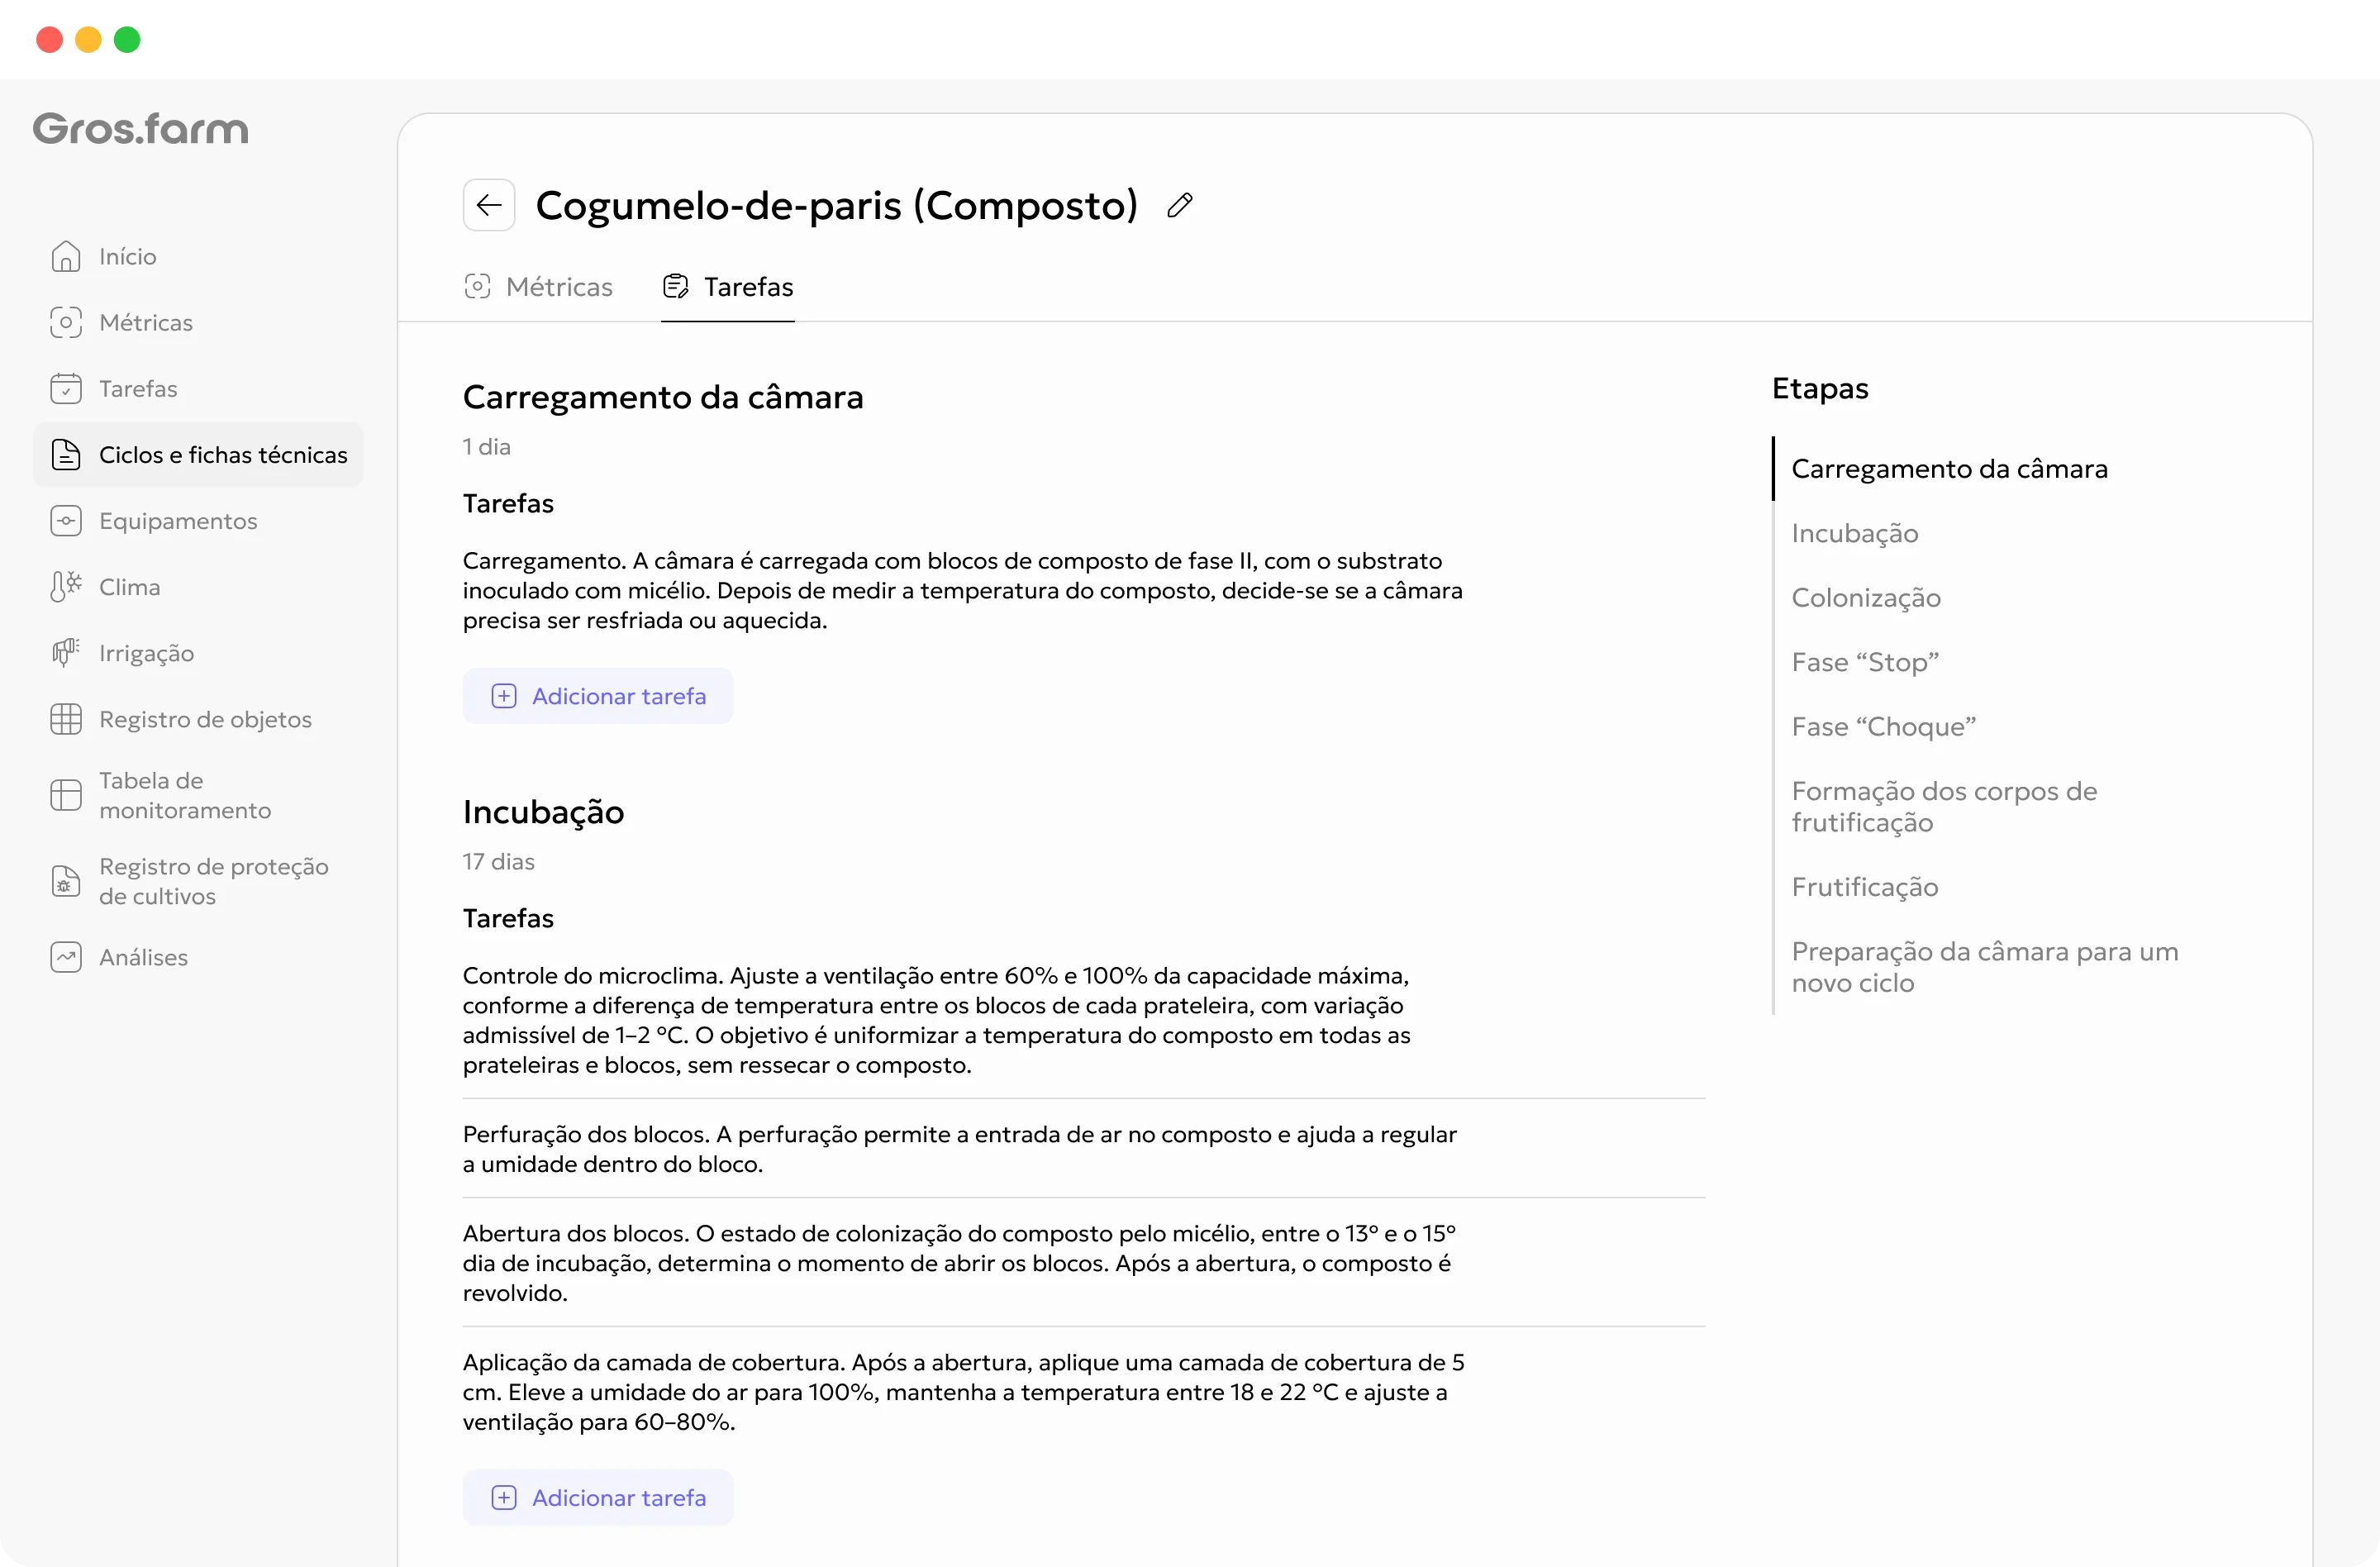Jump to Colonização stage
The image size is (2380, 1567).
coord(1866,598)
